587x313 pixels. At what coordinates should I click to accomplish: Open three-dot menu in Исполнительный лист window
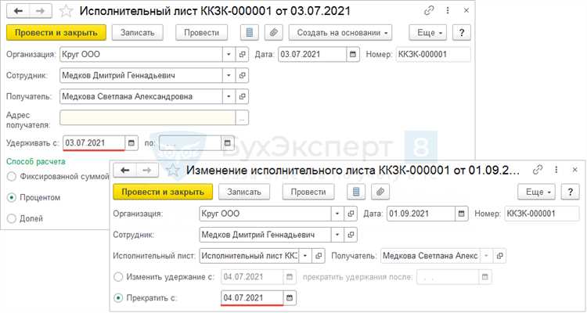(448, 11)
